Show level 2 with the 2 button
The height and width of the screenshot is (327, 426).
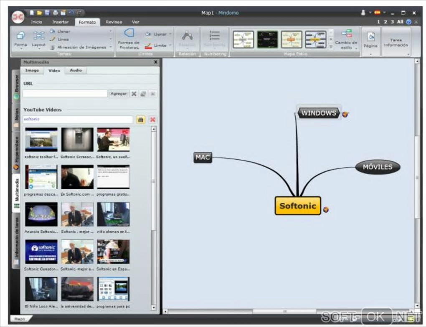[x=385, y=22]
